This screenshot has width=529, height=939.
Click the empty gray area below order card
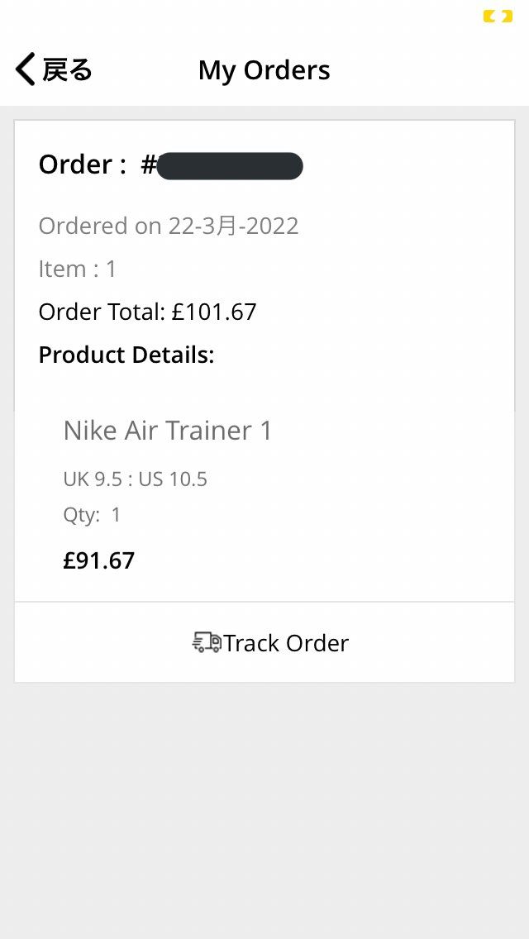(x=264, y=808)
